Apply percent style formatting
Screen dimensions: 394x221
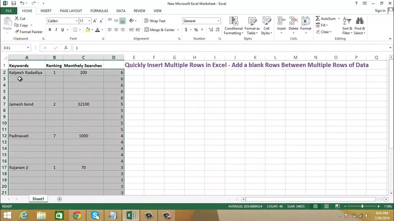click(x=196, y=30)
